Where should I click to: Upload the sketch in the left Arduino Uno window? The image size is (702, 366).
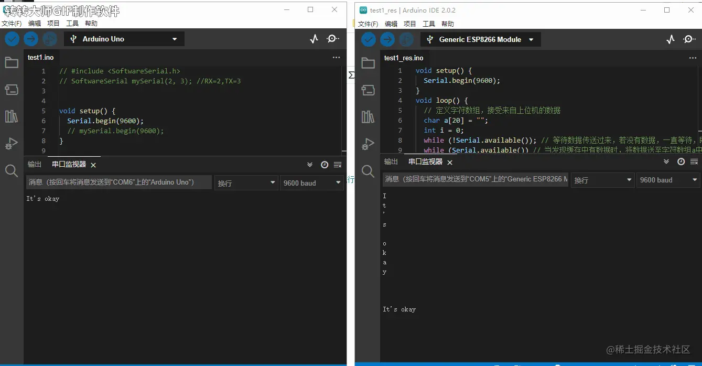tap(31, 39)
